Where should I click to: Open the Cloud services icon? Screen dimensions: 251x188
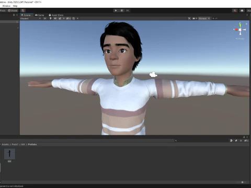pyautogui.click(x=242, y=10)
